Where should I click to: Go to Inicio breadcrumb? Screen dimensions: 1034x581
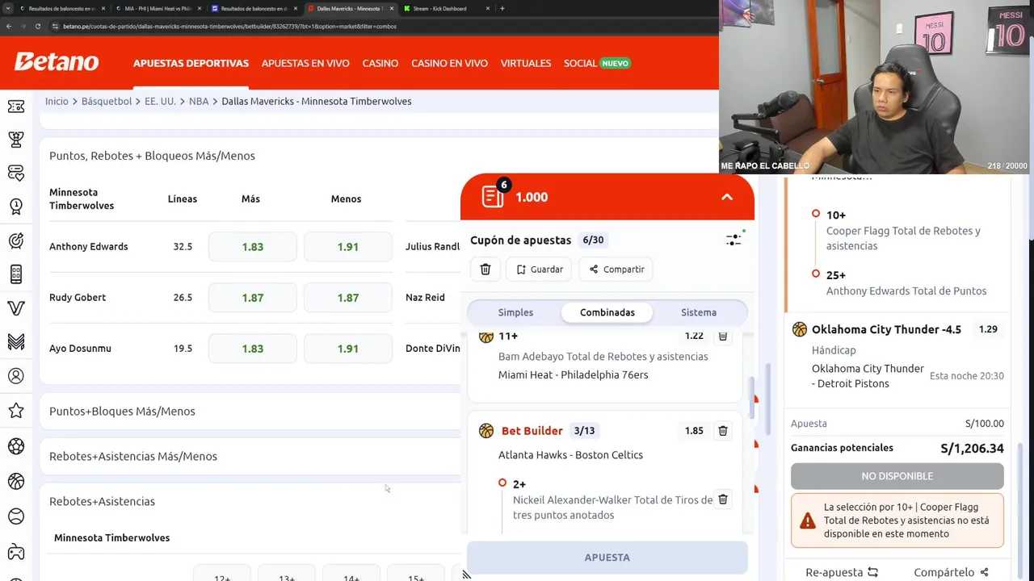(57, 101)
